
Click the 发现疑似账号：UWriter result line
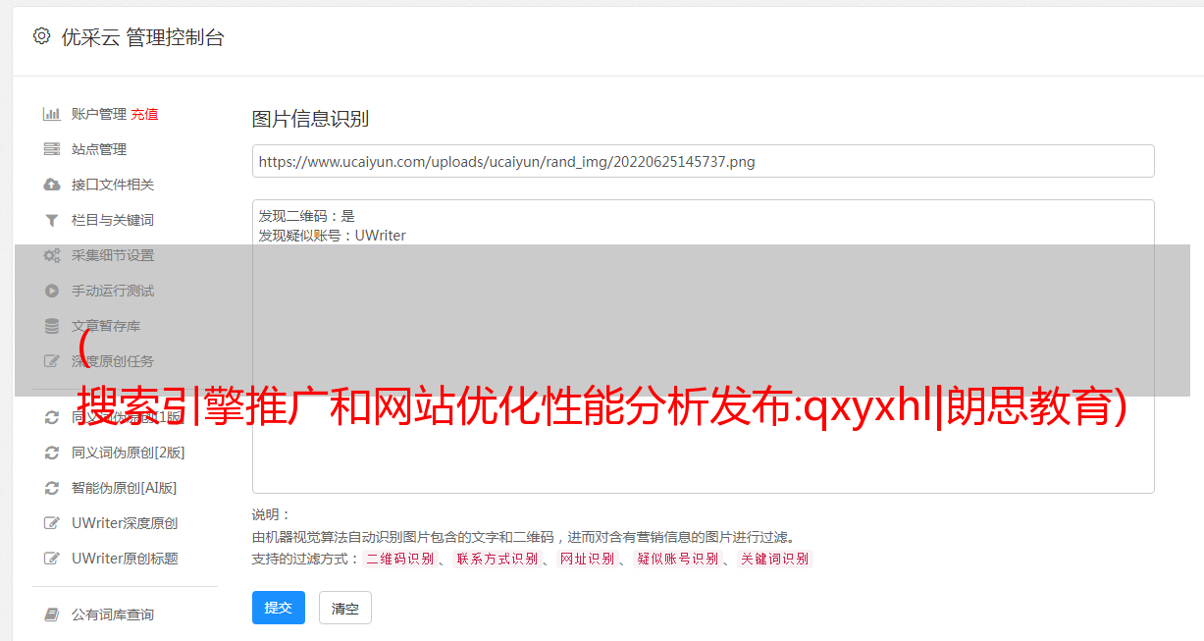333,236
